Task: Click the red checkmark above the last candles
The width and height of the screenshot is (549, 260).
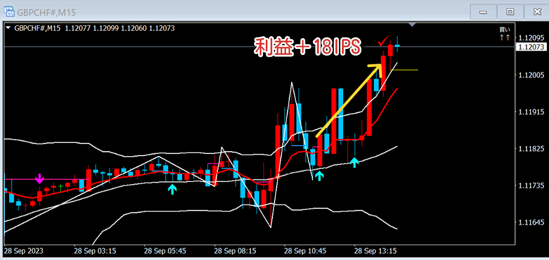Action: (x=384, y=42)
